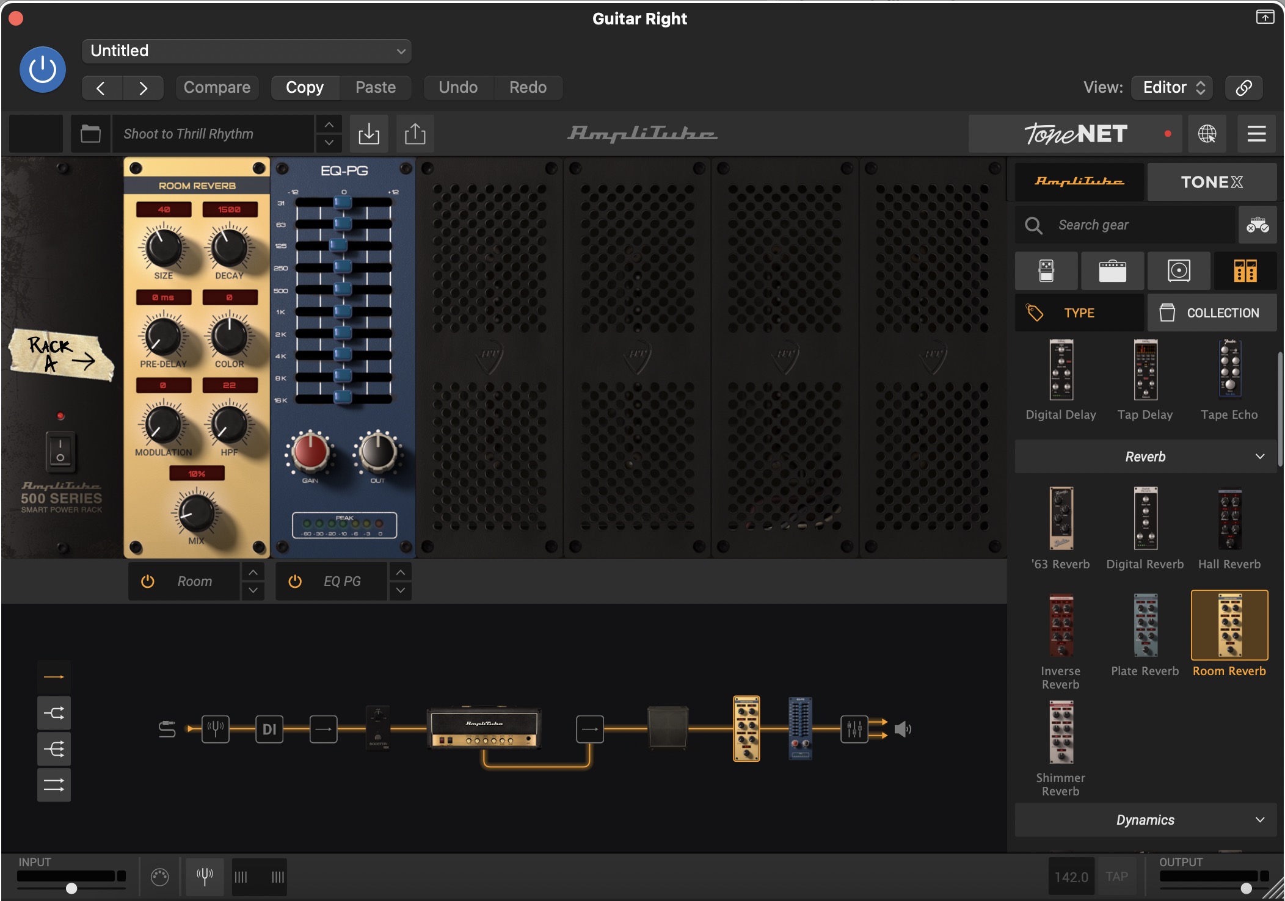Image resolution: width=1285 pixels, height=901 pixels.
Task: Go to previous setting arrow
Action: 102,88
